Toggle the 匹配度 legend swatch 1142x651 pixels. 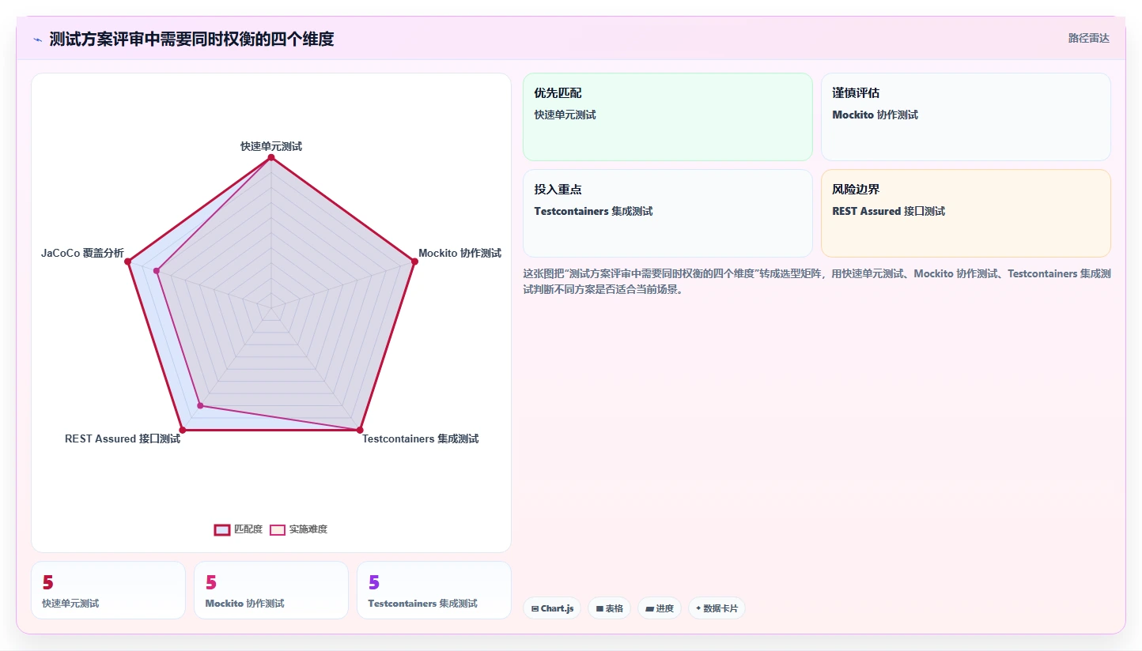point(222,529)
